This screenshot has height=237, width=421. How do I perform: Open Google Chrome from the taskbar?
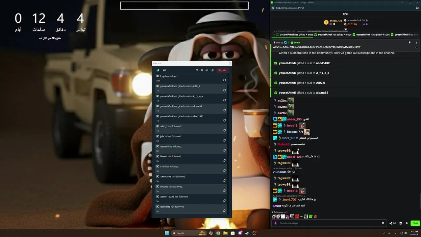[218, 233]
